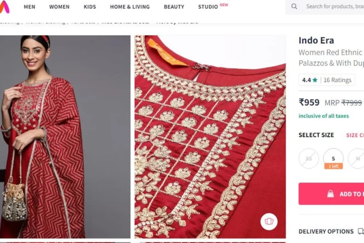Click the search magnifier icon
The height and width of the screenshot is (243, 364).
pyautogui.click(x=294, y=6)
